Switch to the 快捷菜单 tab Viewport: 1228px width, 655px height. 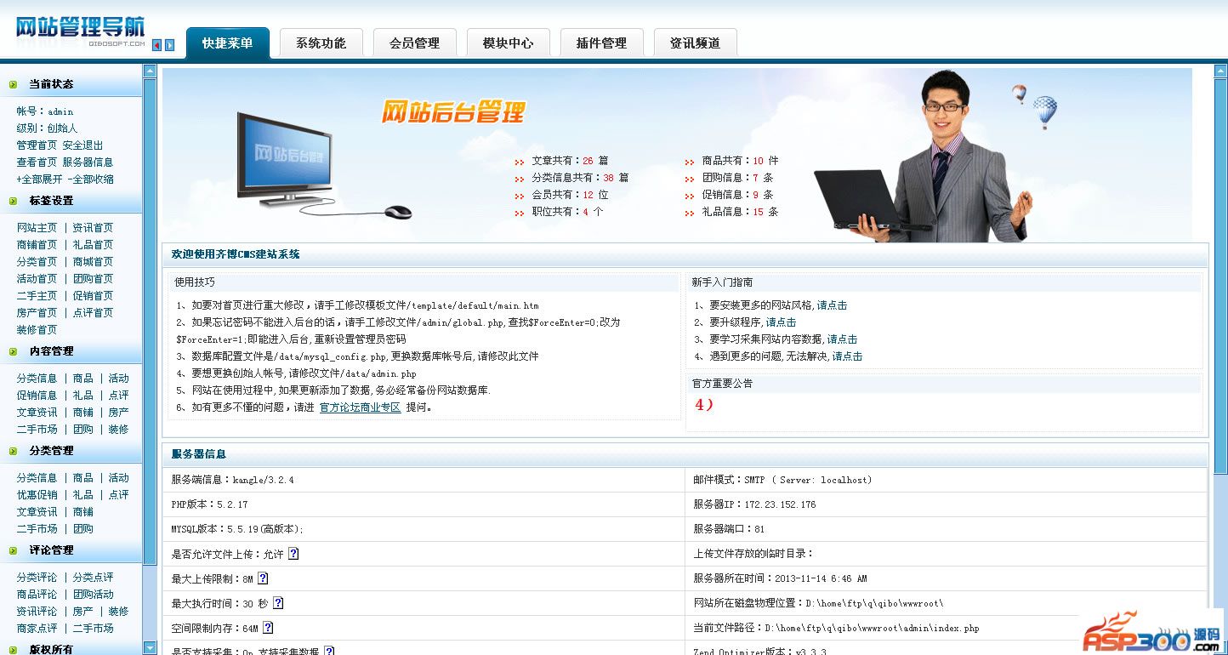tap(227, 43)
